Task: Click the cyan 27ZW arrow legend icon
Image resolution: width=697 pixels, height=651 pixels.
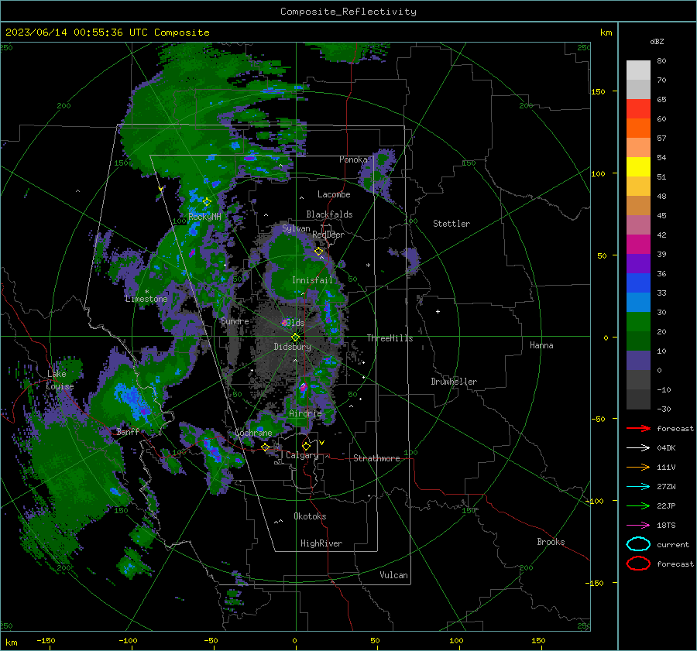Action: (638, 487)
